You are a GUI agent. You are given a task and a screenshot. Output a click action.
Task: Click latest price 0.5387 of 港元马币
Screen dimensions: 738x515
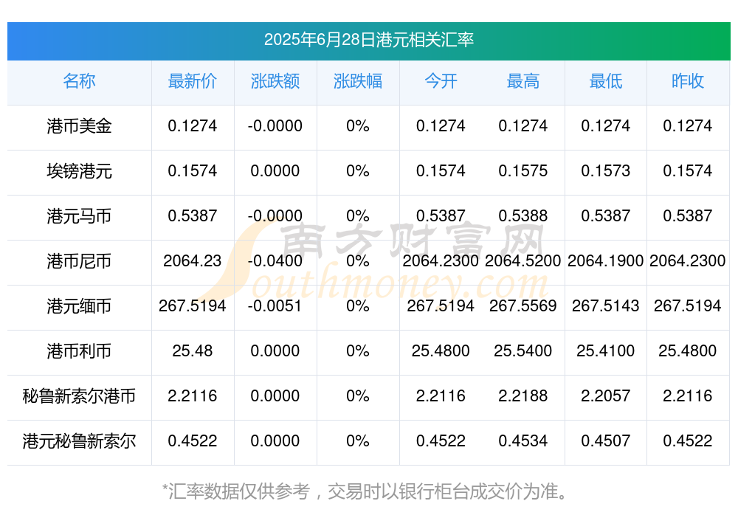click(x=192, y=215)
